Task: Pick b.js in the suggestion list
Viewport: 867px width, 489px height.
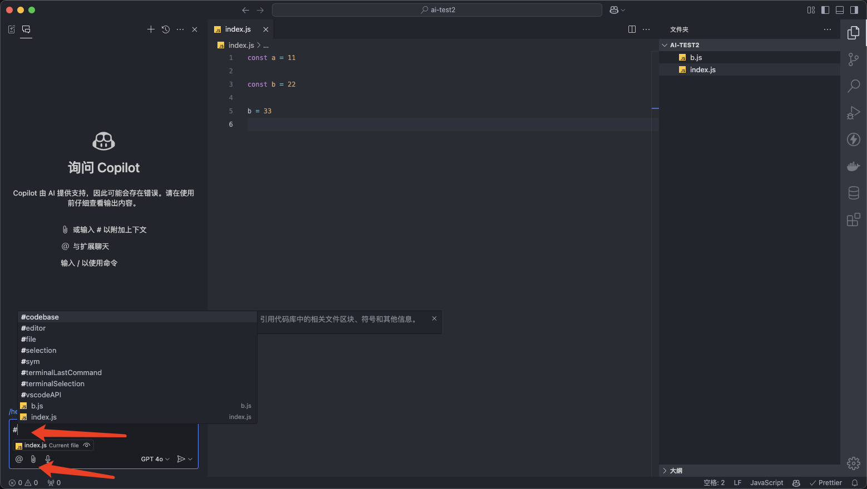Action: point(137,406)
